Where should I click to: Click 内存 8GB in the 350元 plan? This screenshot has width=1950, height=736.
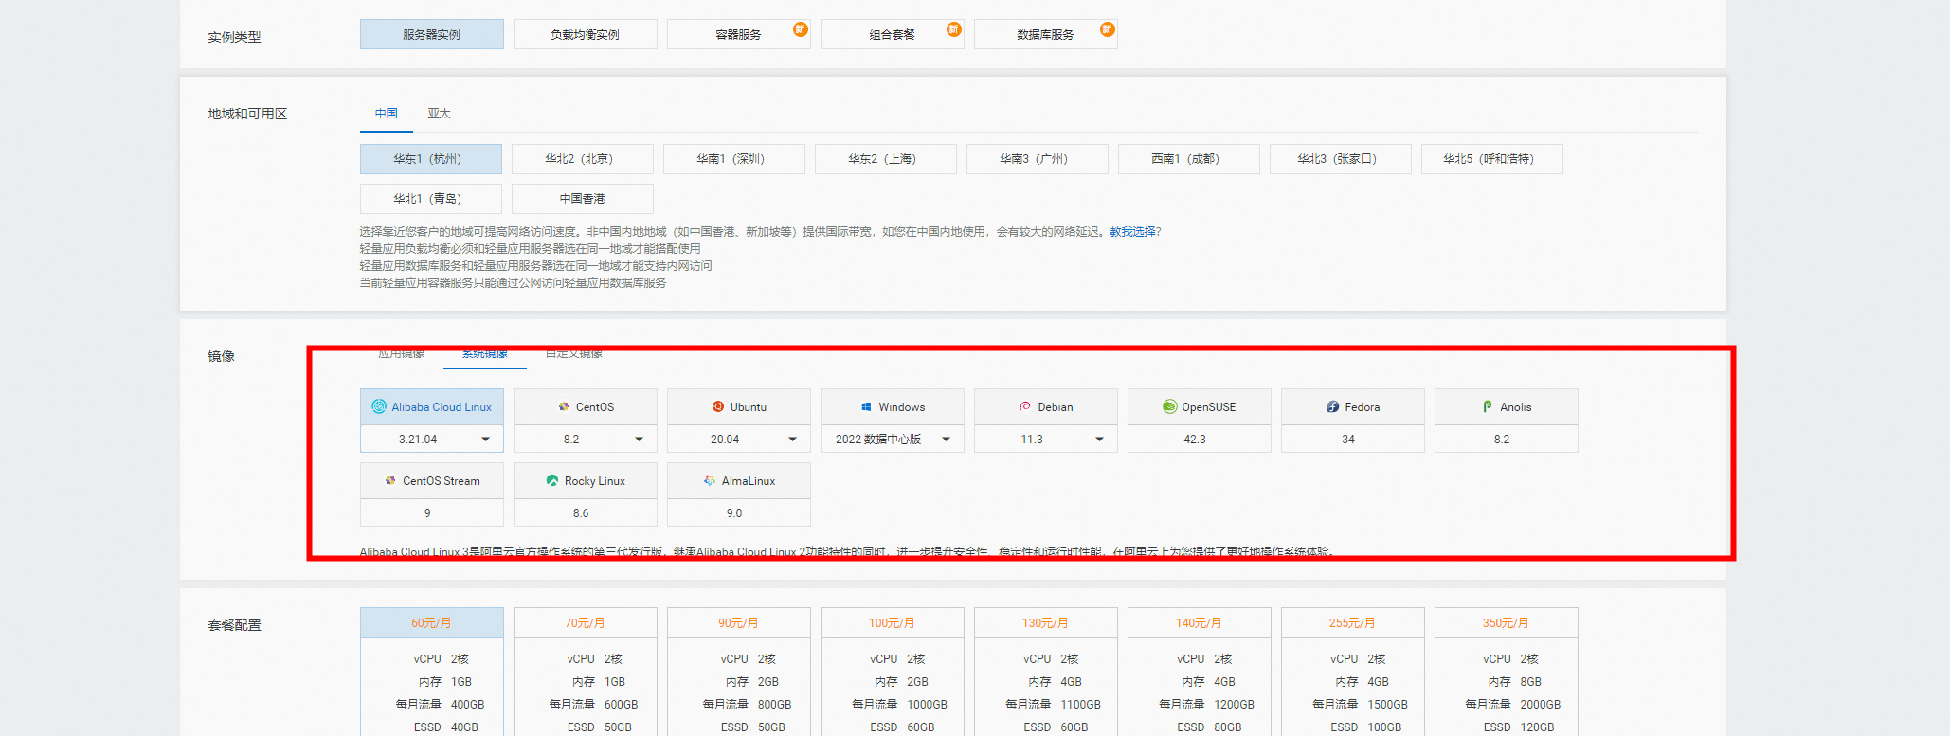1515,682
